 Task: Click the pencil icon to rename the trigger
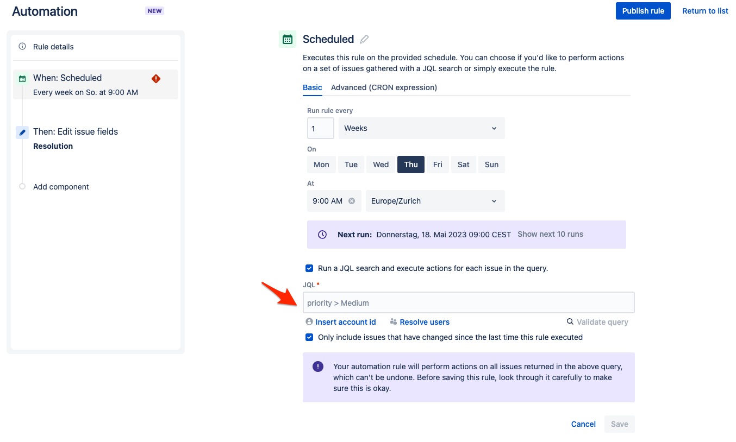pos(364,39)
